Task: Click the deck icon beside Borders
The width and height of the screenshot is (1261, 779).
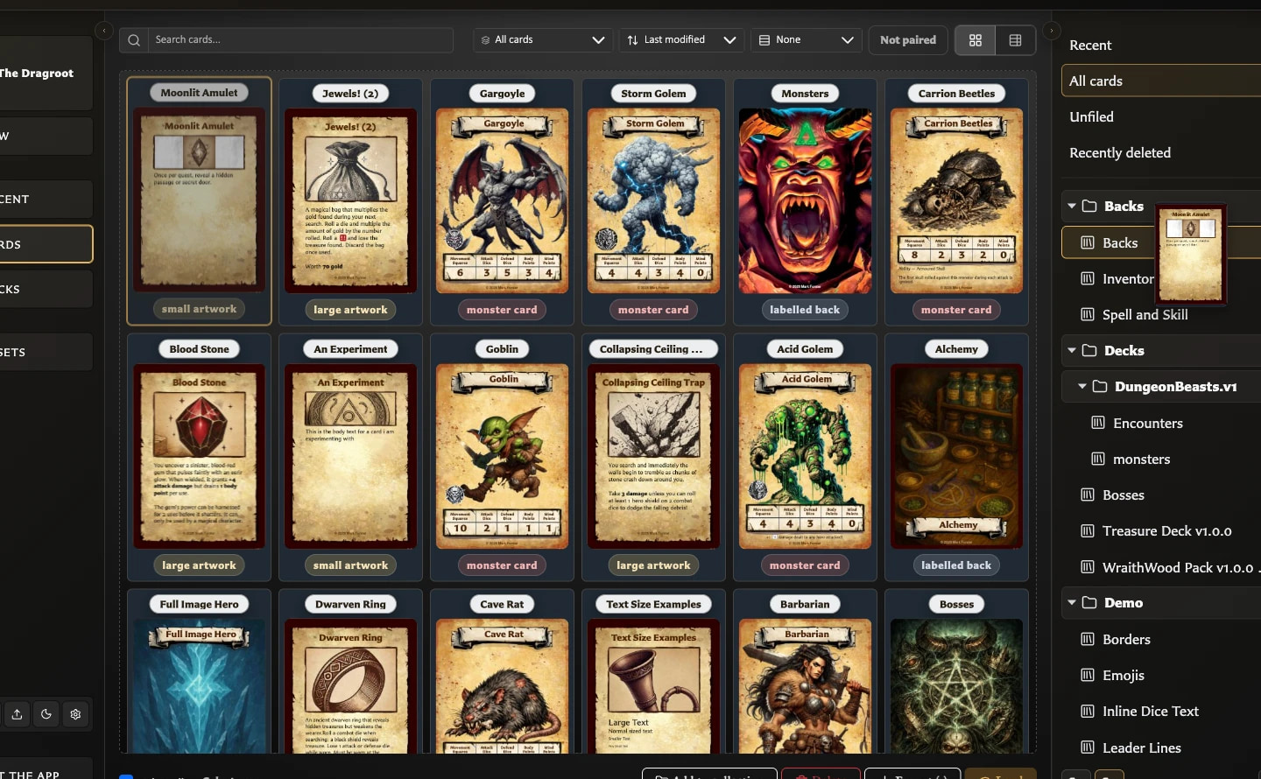Action: pos(1088,639)
